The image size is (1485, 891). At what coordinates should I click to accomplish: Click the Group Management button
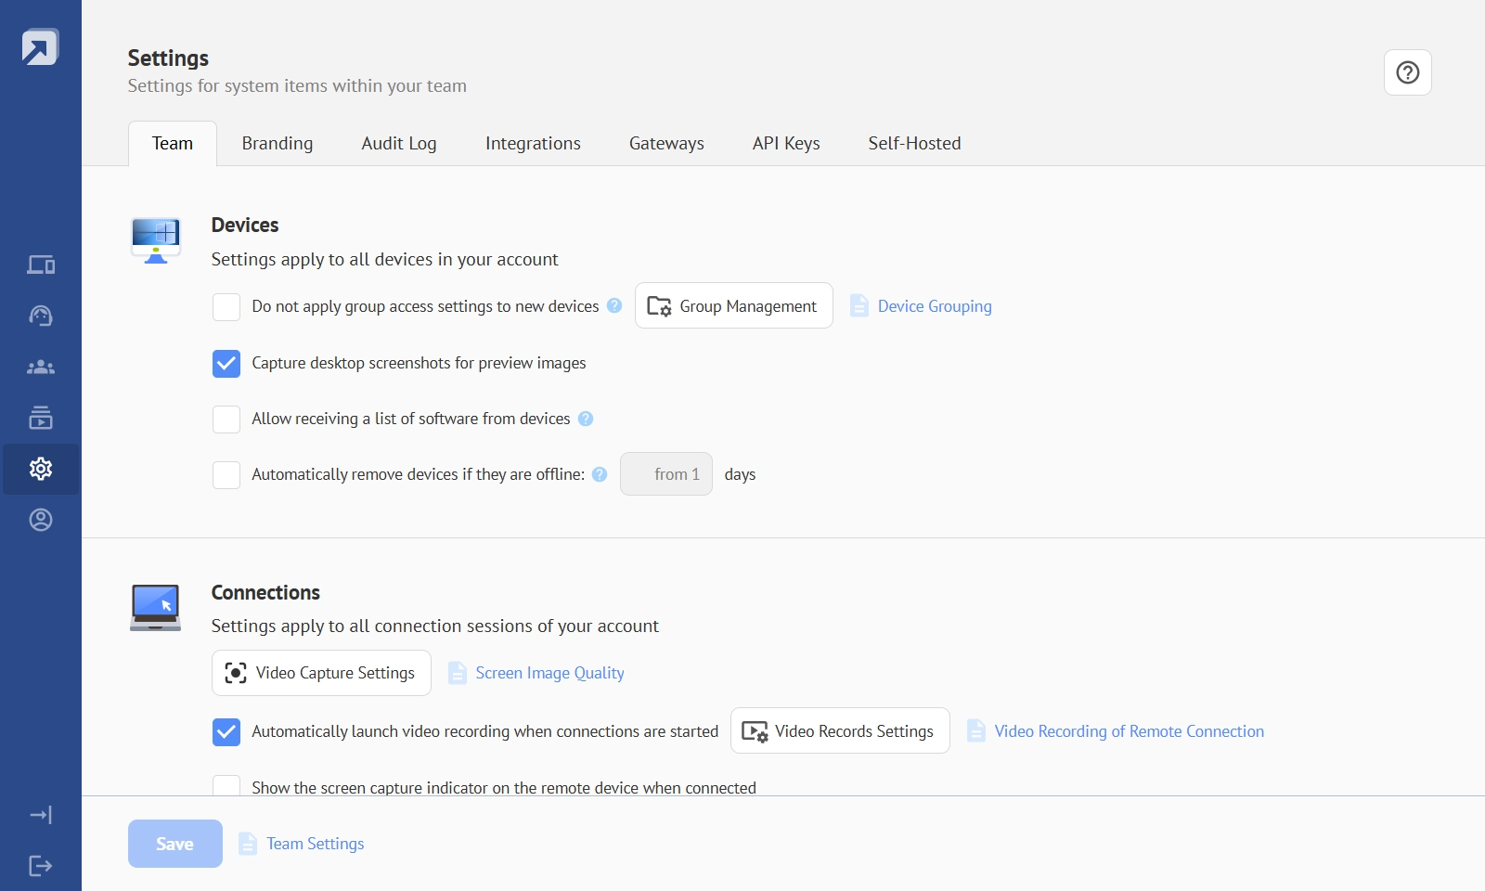point(733,306)
